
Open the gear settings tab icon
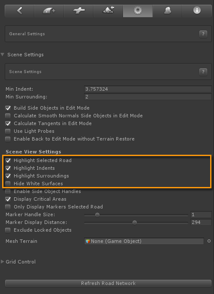click(x=138, y=11)
